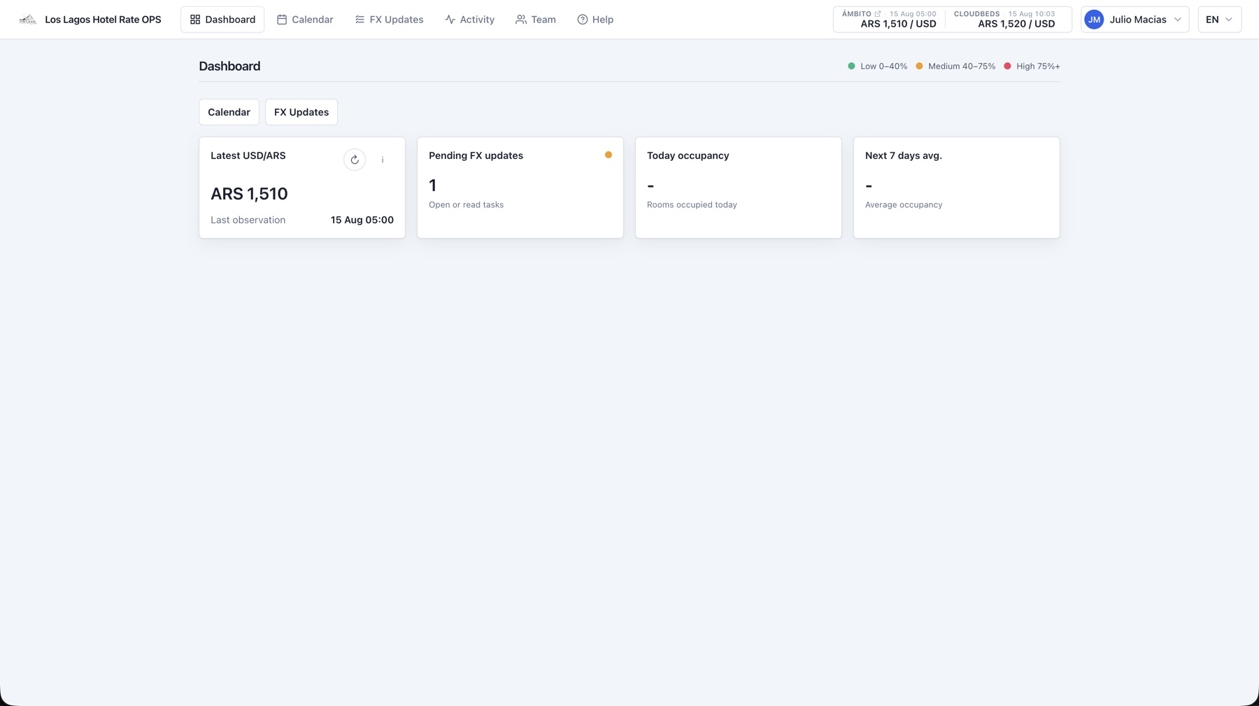The width and height of the screenshot is (1259, 706).
Task: Click the FX Updates button below Dashboard heading
Action: point(301,112)
